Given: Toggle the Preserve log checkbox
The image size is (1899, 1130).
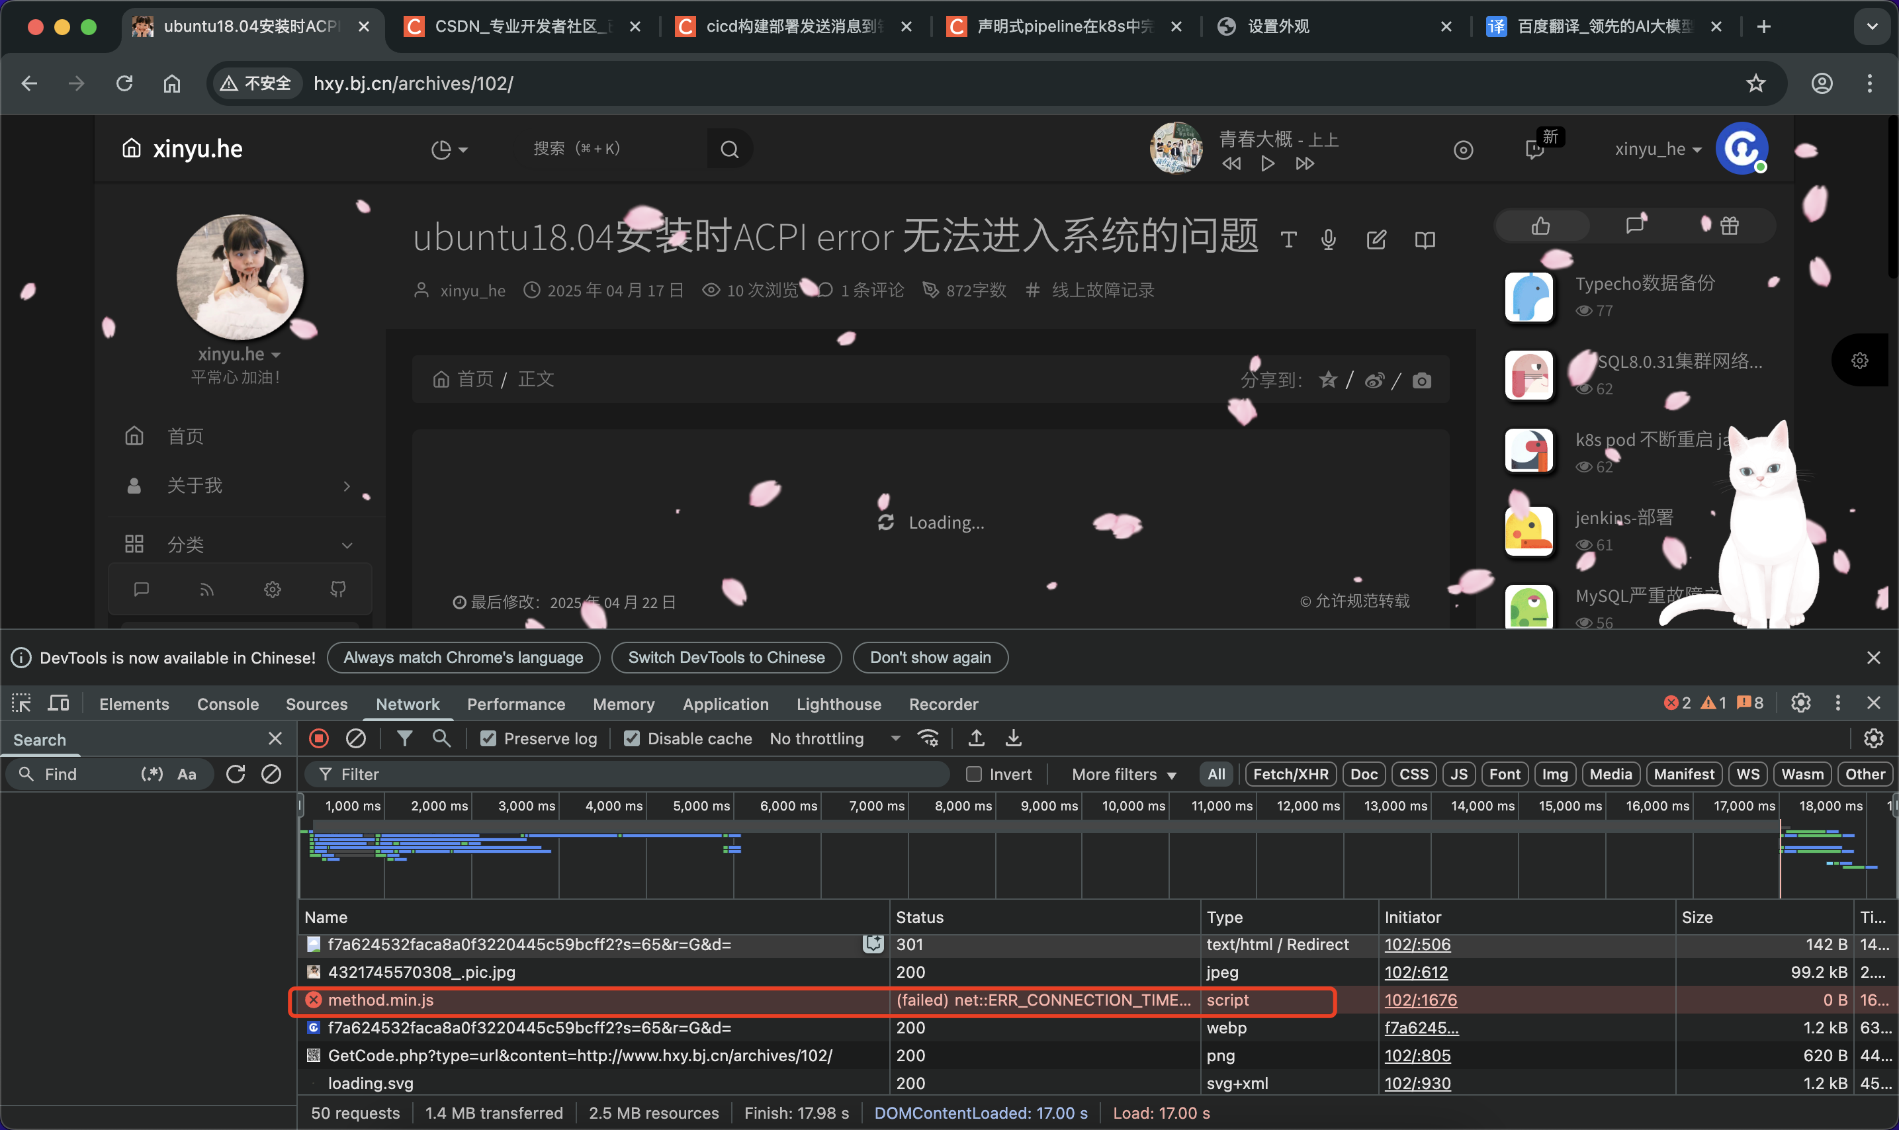Looking at the screenshot, I should pyautogui.click(x=488, y=738).
